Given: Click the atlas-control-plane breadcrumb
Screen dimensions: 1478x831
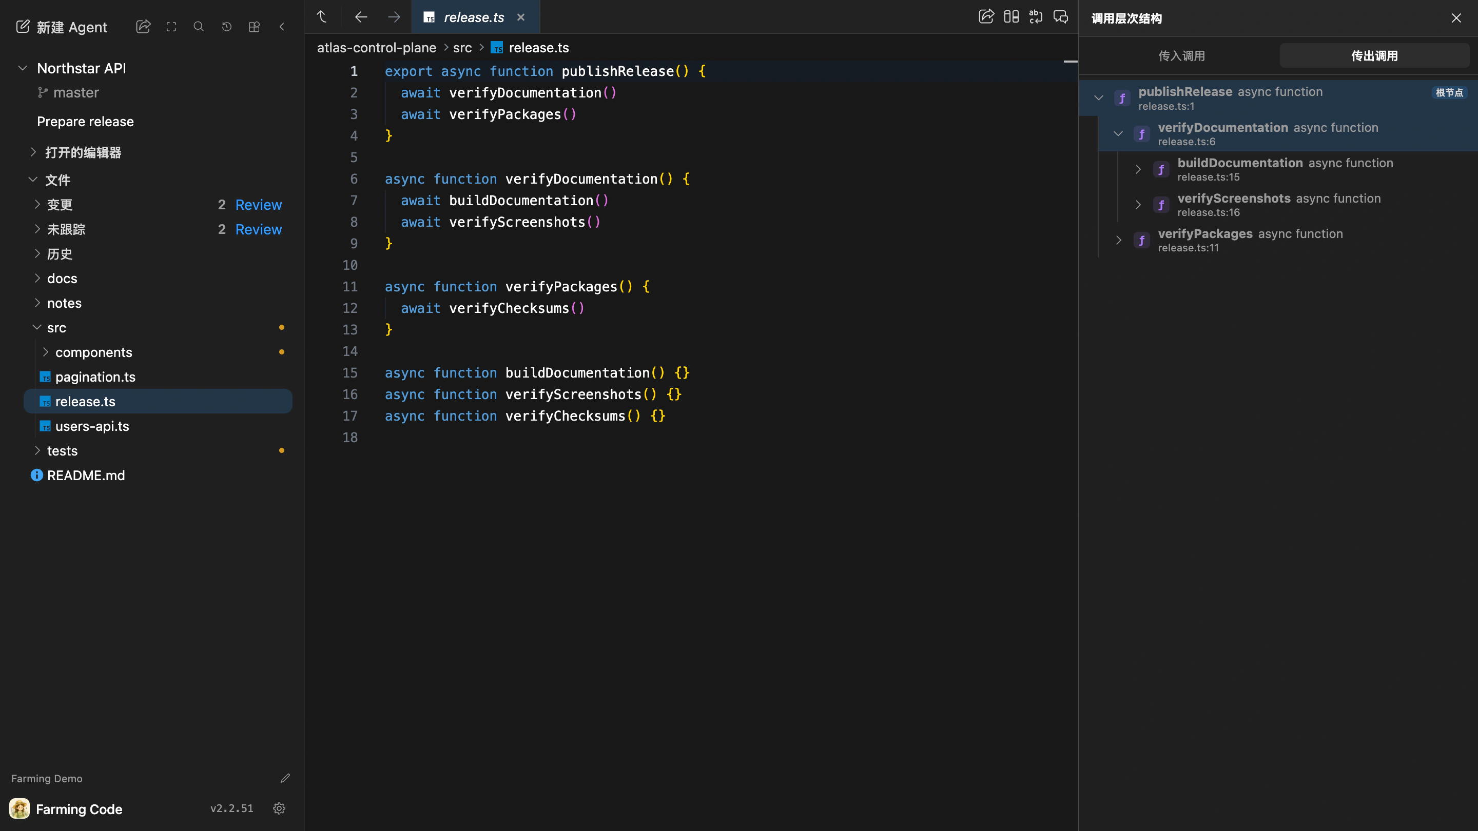Looking at the screenshot, I should point(376,48).
